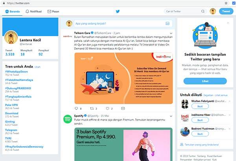The height and width of the screenshot is (161, 236).
Task: Follow indihome fiber with Ikuti button
Action: pyautogui.click(x=200, y=120)
